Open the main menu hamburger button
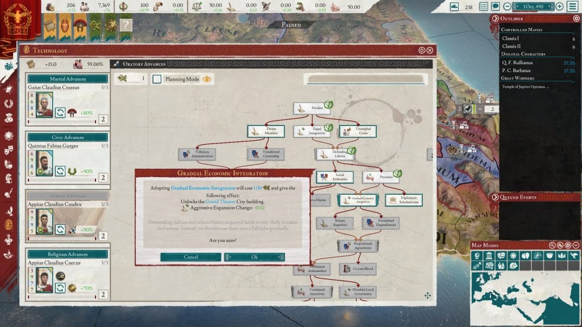Viewport: 582px width, 327px height. 572,6
